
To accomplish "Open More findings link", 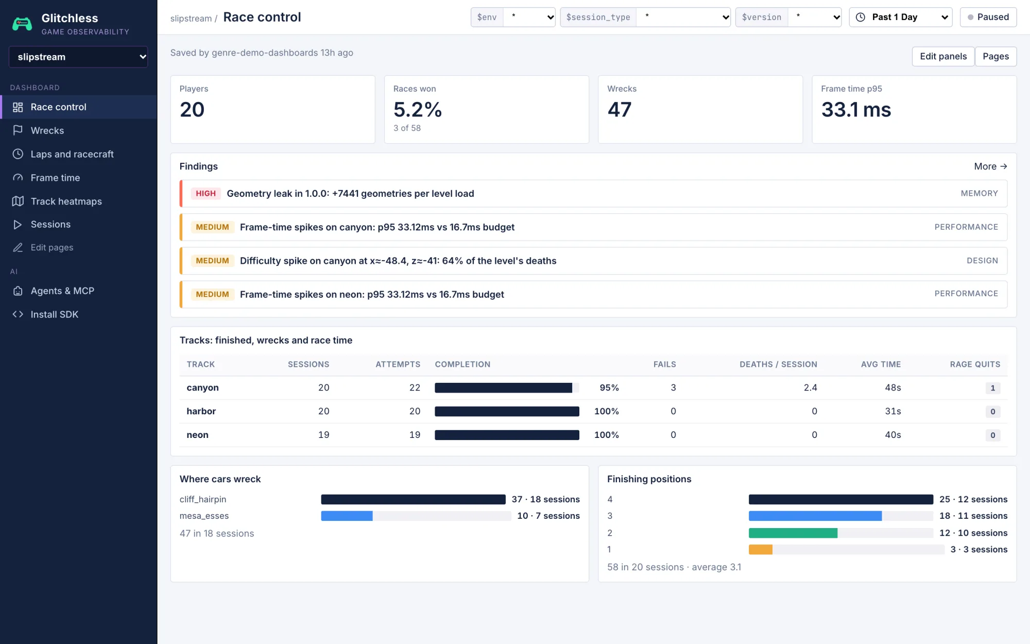I will point(990,166).
